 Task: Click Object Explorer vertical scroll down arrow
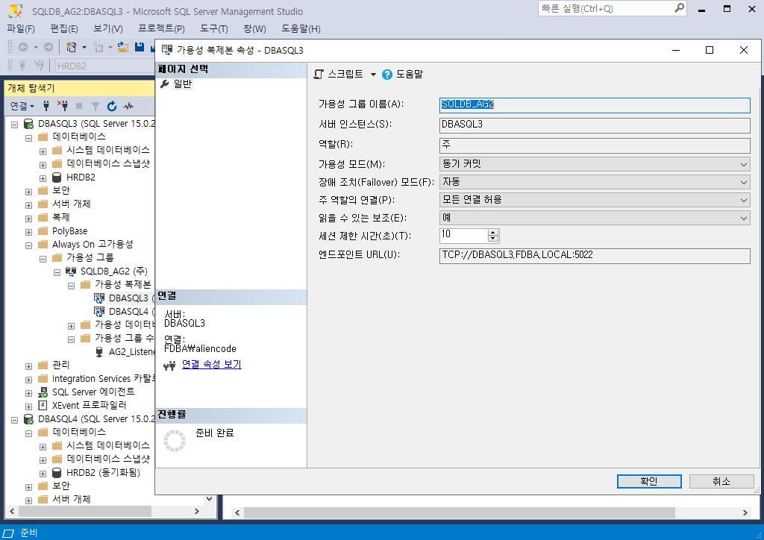coord(209,499)
